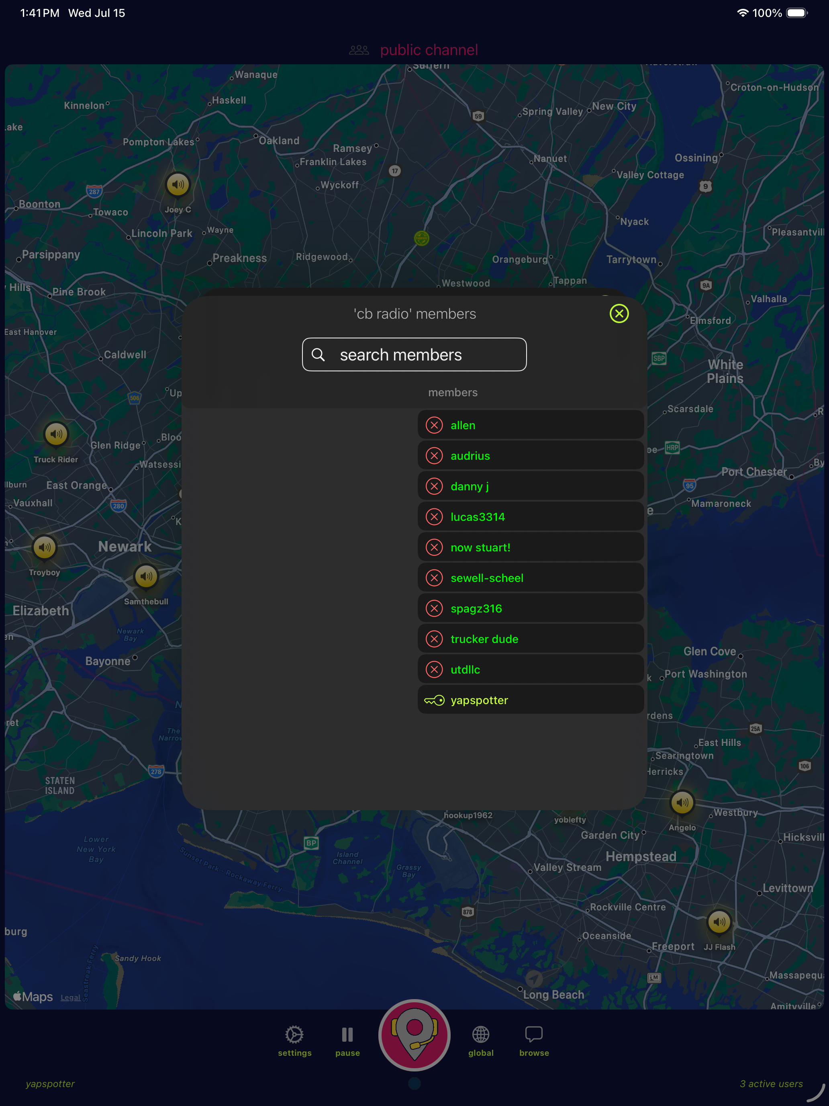Select Samthebull speaker marker on map
The height and width of the screenshot is (1106, 829).
[146, 576]
